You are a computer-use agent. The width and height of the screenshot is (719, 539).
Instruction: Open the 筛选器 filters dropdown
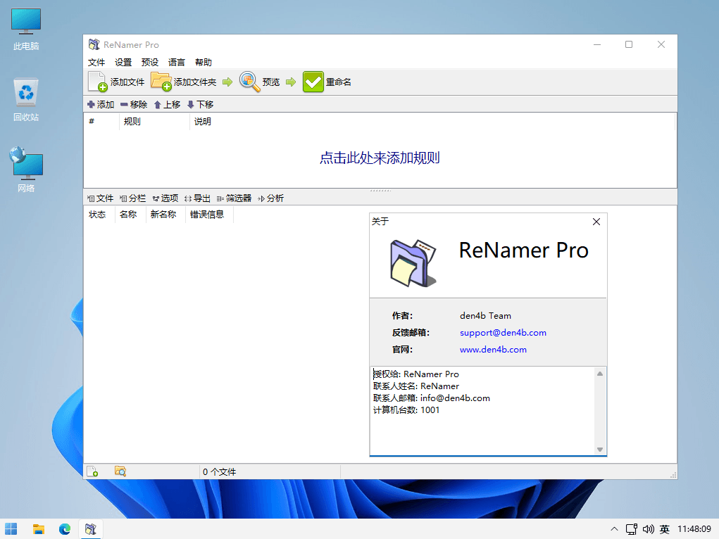(x=235, y=198)
